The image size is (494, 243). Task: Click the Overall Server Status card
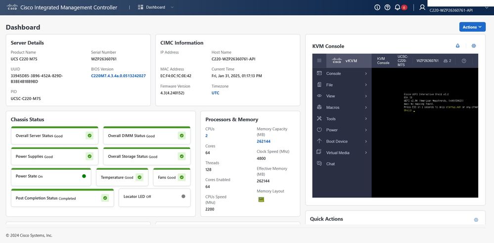(54, 136)
